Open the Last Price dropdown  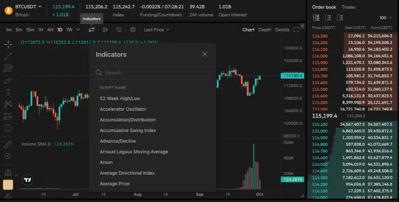(x=157, y=30)
